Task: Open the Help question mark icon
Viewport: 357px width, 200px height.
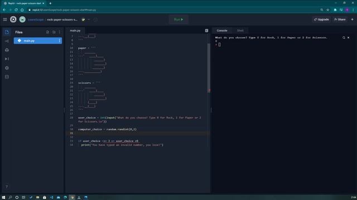Action: pos(7,187)
